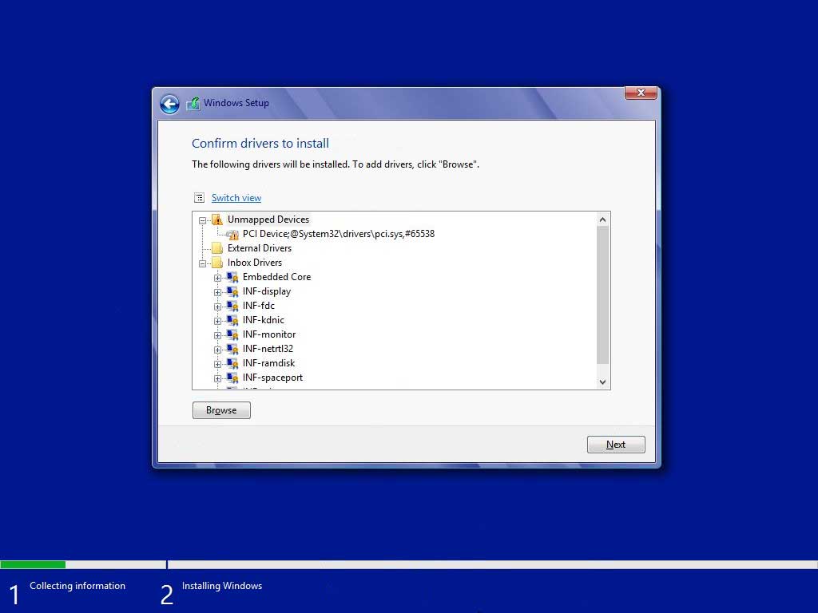Click the Switch view link
818x613 pixels.
click(236, 198)
